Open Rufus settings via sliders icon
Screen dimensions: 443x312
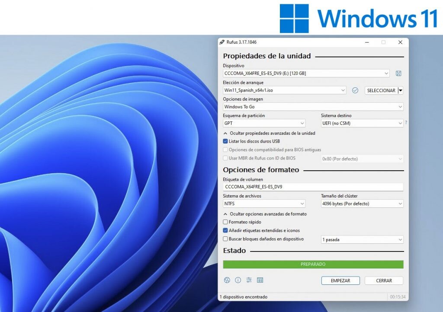click(249, 280)
